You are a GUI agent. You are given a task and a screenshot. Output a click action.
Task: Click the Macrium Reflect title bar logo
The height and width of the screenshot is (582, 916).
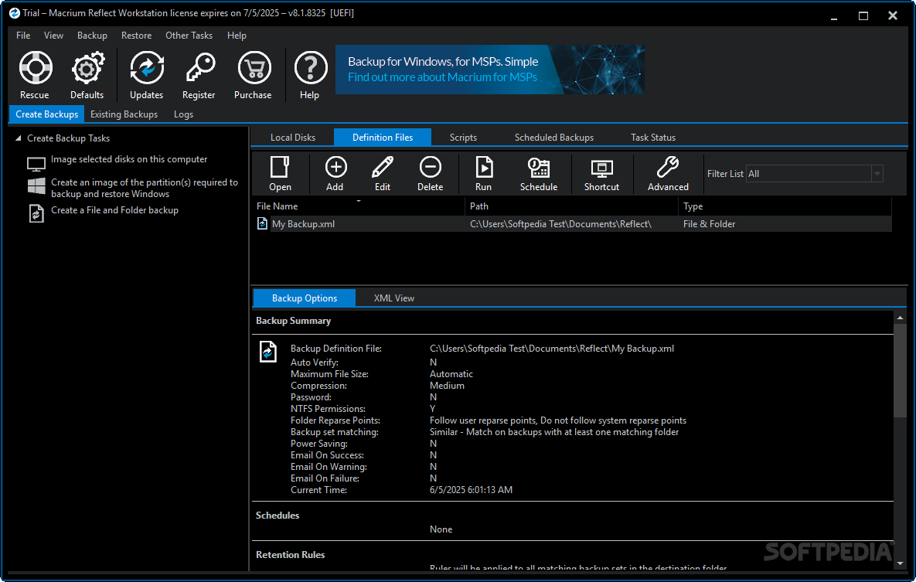click(15, 13)
